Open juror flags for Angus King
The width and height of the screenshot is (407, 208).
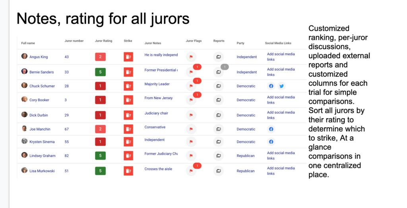pos(191,57)
